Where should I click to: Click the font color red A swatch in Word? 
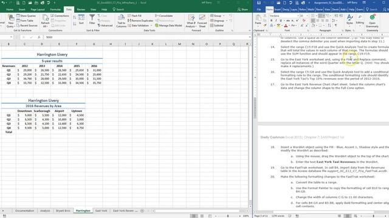pyautogui.click(x=286, y=25)
